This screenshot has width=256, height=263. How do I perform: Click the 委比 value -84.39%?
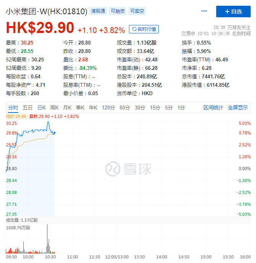coord(88,68)
